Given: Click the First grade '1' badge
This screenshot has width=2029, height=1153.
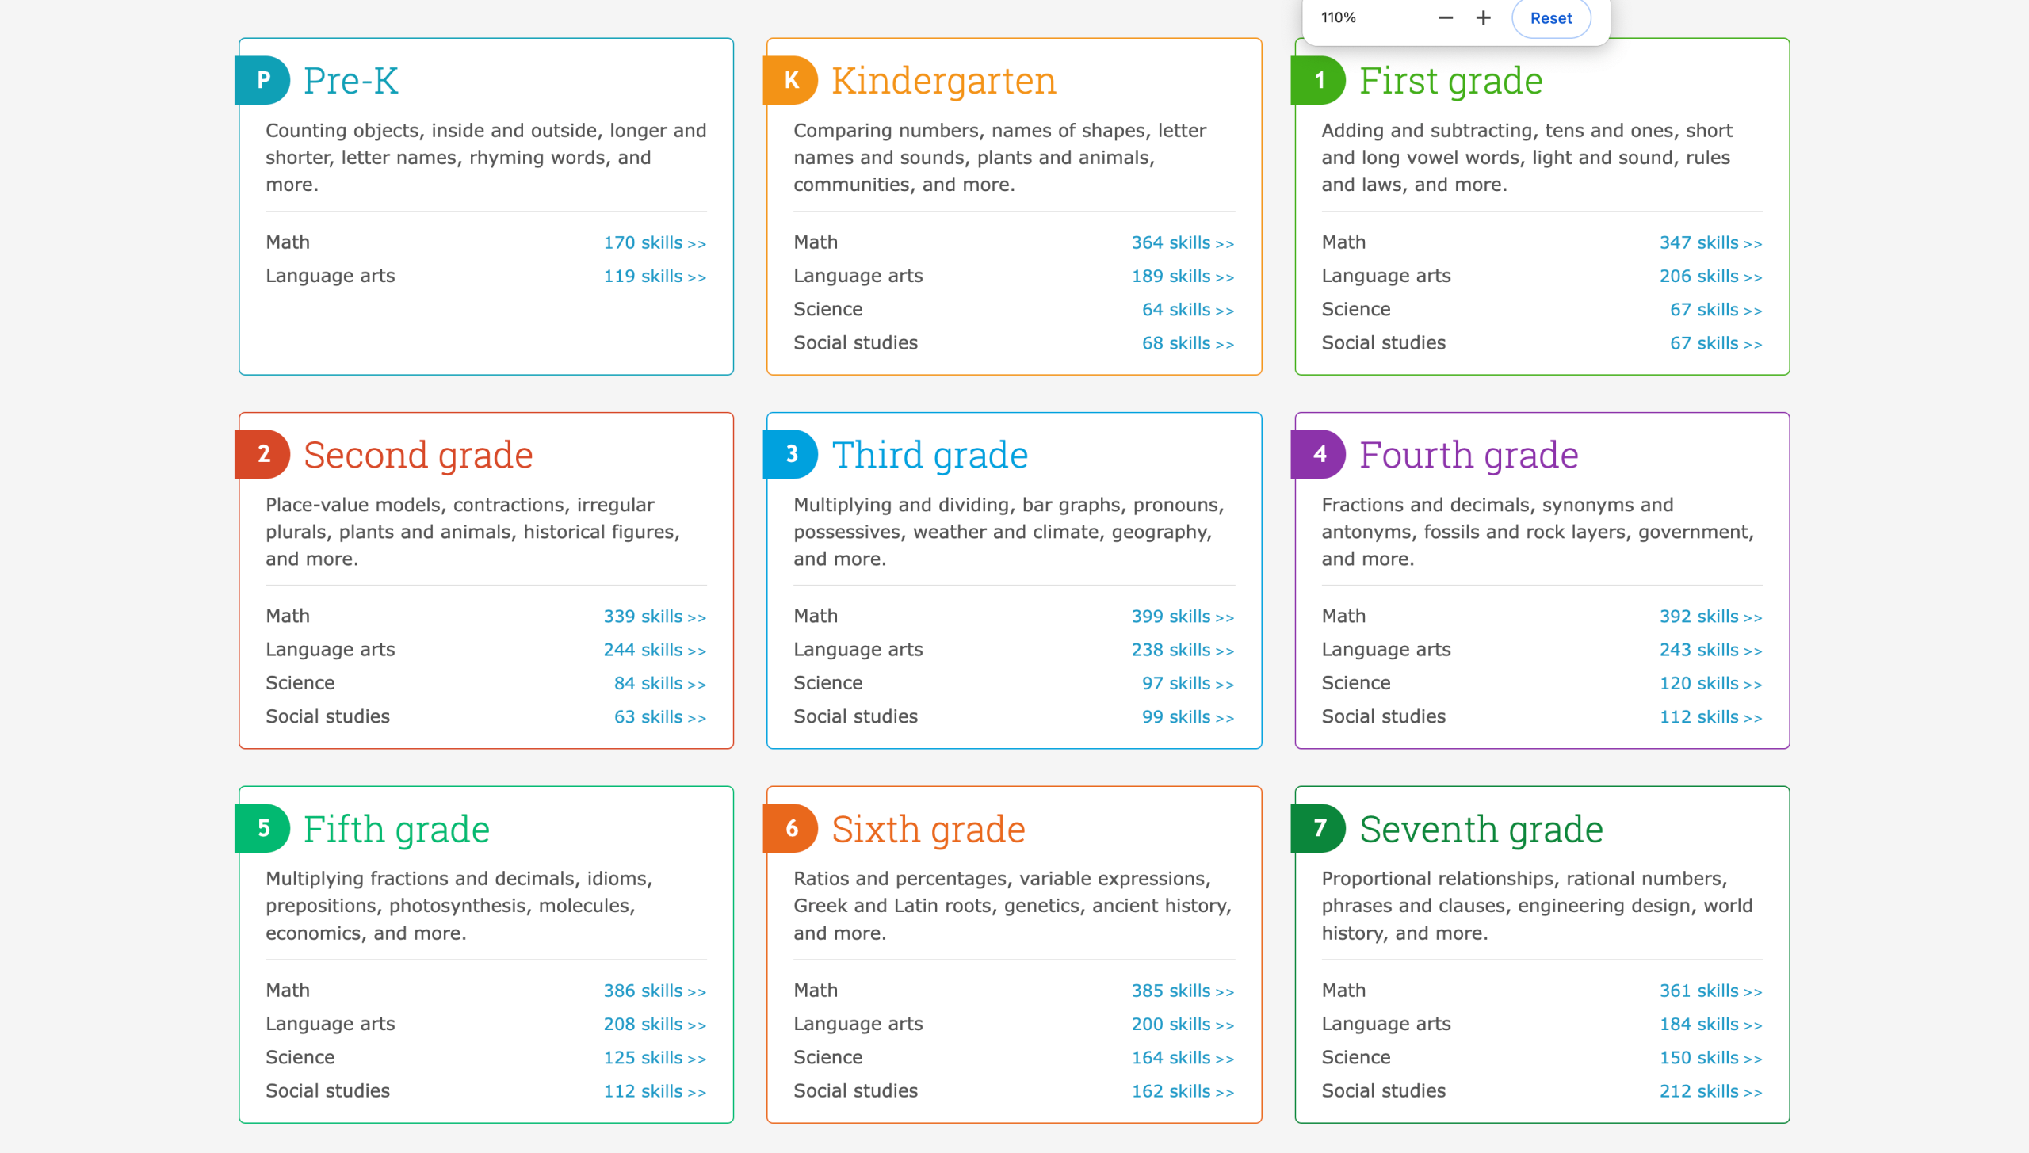Looking at the screenshot, I should [1318, 80].
